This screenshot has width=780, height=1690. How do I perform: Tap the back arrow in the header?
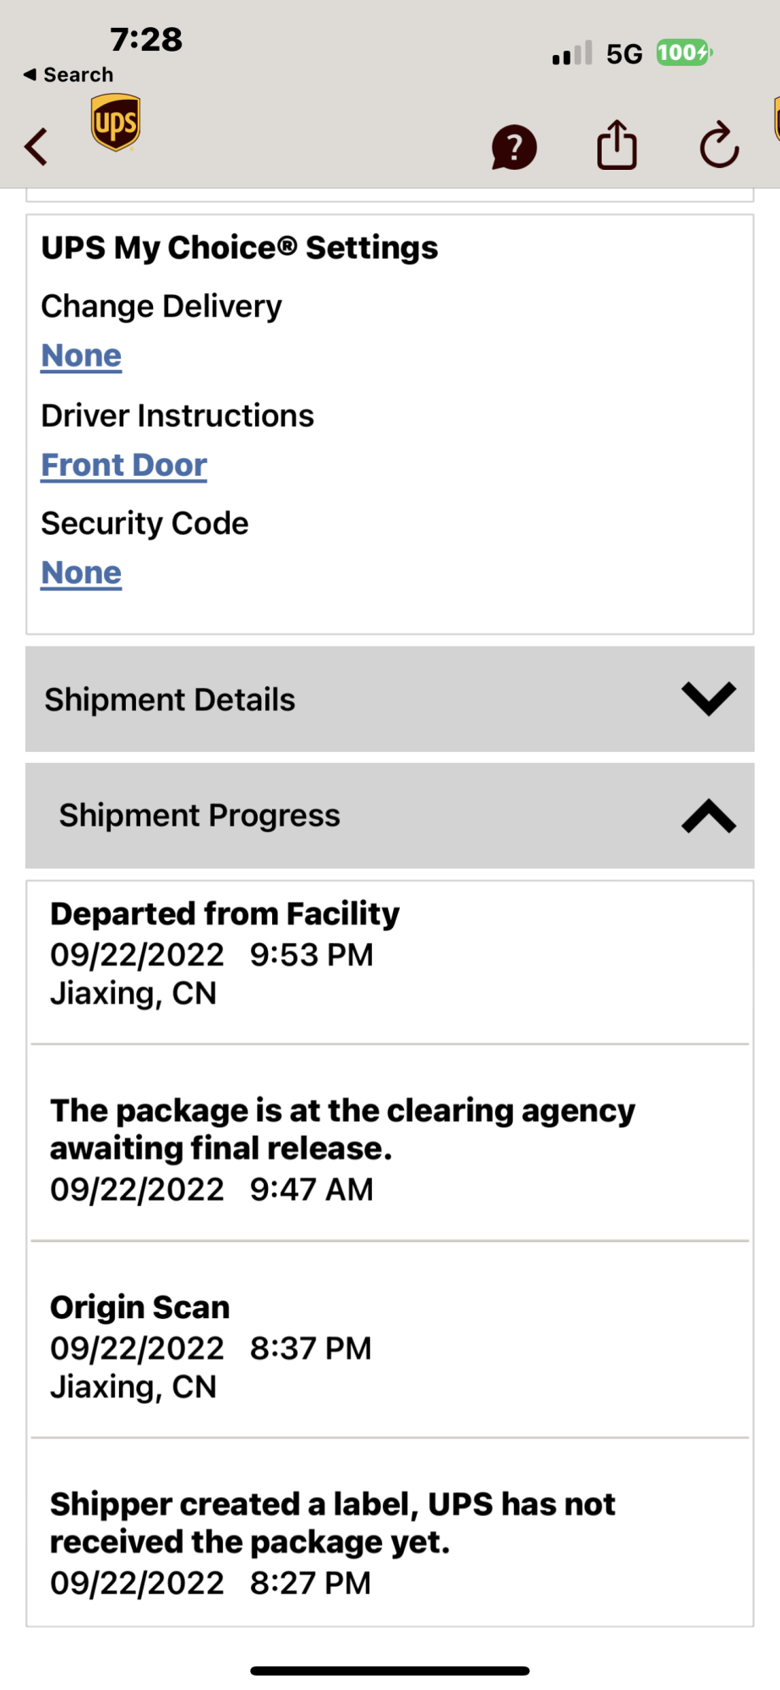tap(35, 146)
